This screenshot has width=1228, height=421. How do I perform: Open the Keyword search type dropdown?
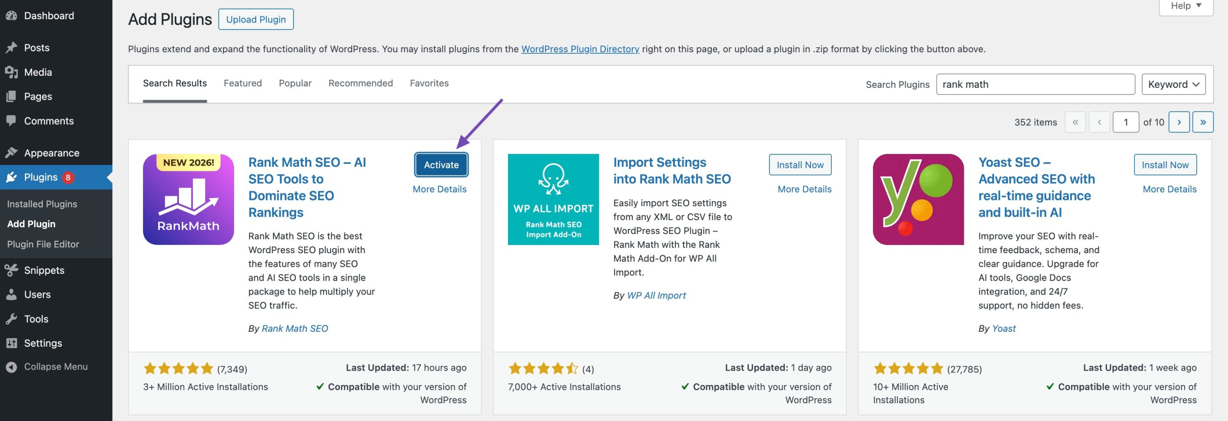(1173, 84)
